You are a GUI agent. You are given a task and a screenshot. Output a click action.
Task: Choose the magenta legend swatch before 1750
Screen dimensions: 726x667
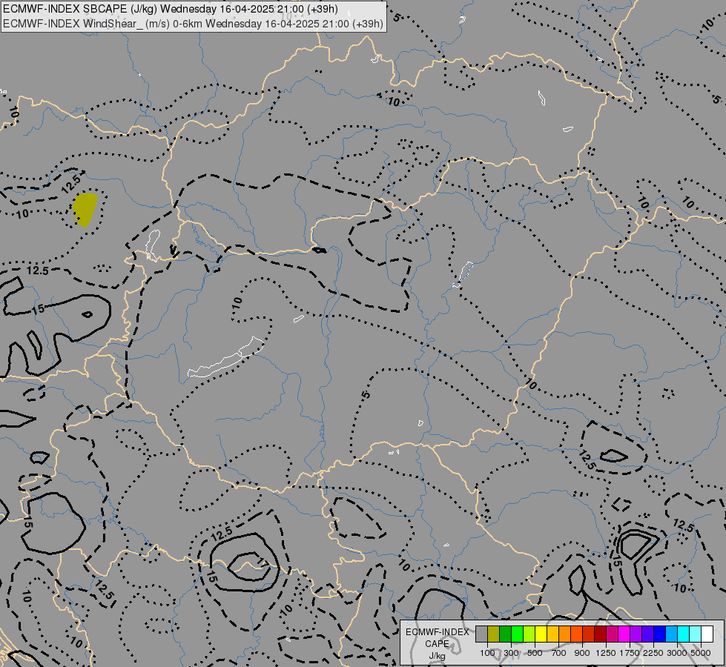624,634
